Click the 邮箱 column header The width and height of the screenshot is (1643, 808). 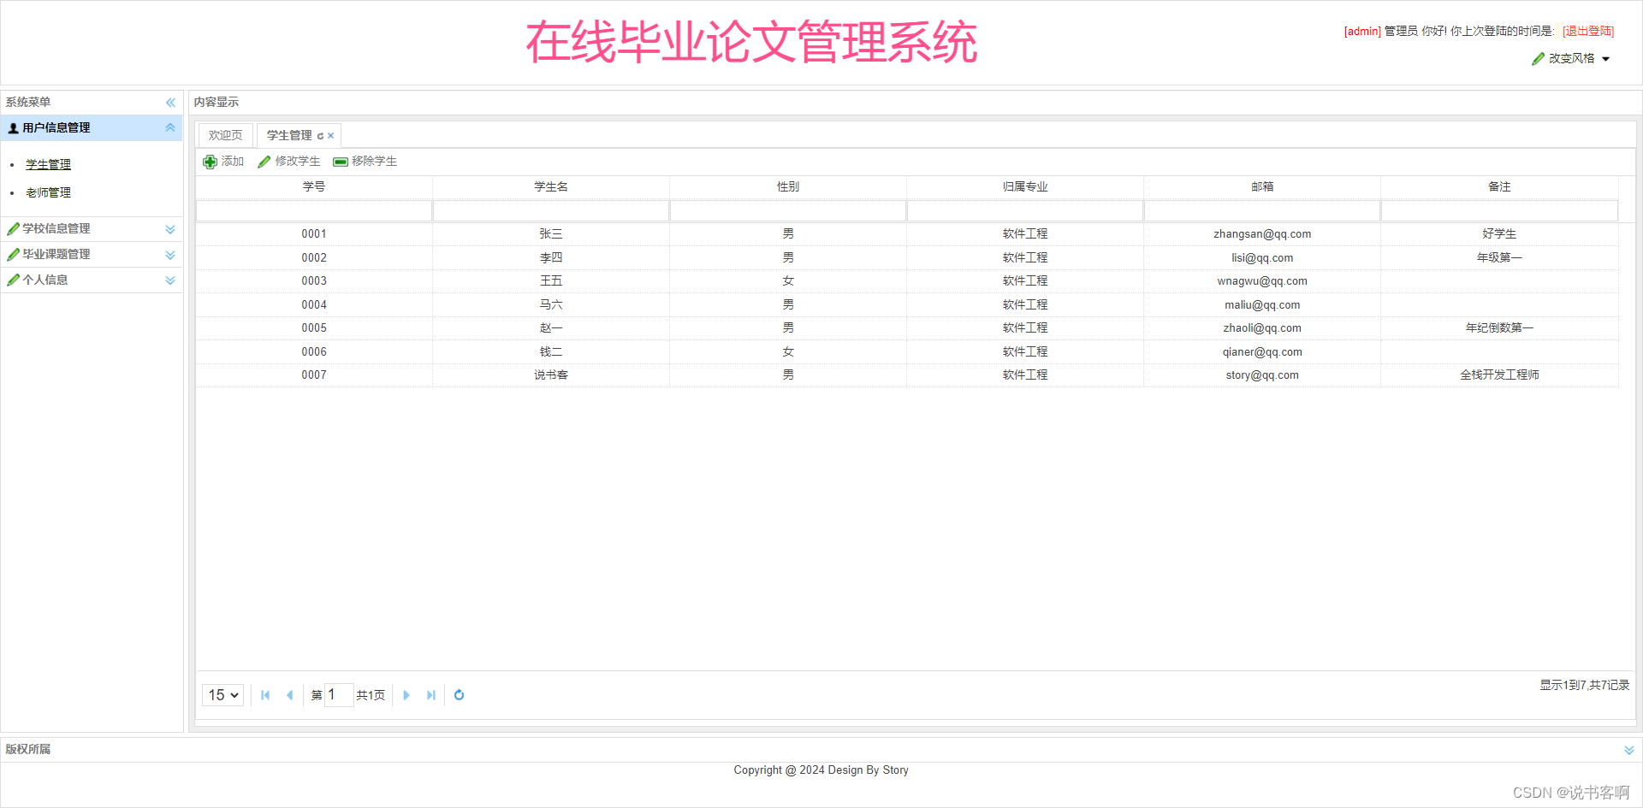pos(1262,187)
